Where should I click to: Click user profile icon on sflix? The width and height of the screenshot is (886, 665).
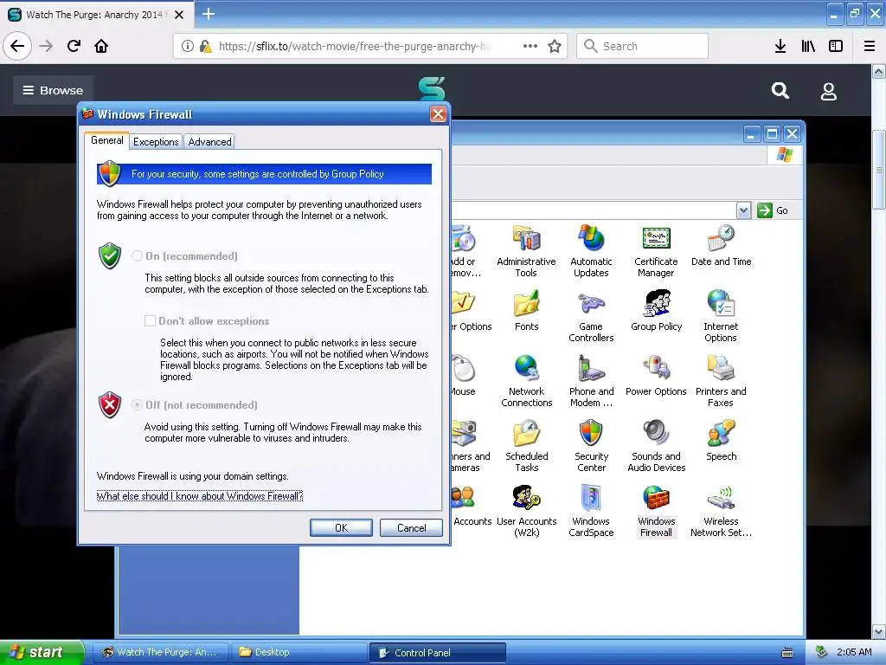(x=828, y=91)
